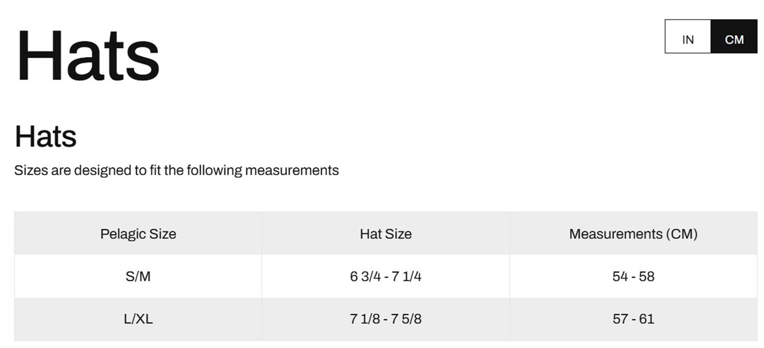Select the L/XL size cell
This screenshot has width=764, height=348.
click(138, 319)
